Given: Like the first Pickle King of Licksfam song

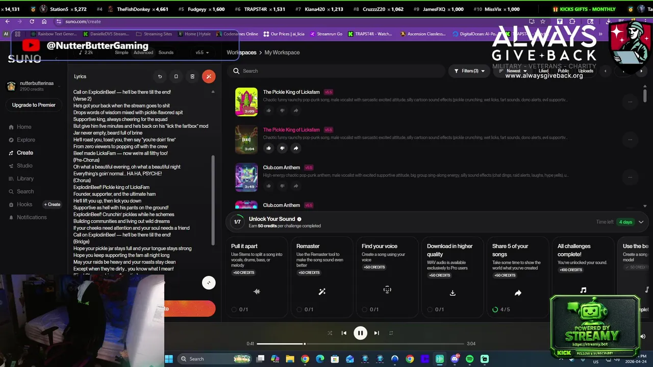Looking at the screenshot, I should (268, 111).
